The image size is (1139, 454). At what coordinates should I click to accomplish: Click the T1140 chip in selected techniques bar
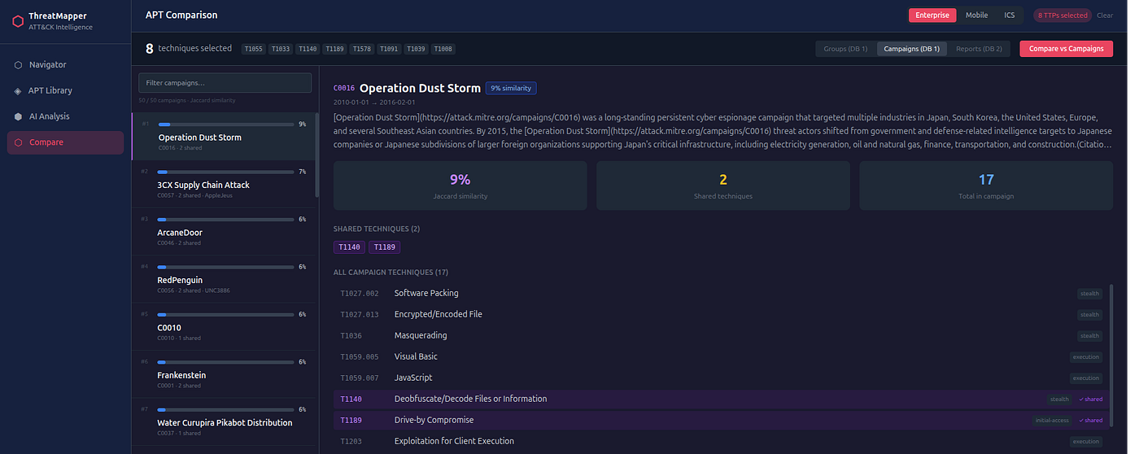point(308,49)
